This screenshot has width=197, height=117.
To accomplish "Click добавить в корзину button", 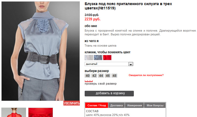I will click(109, 93).
